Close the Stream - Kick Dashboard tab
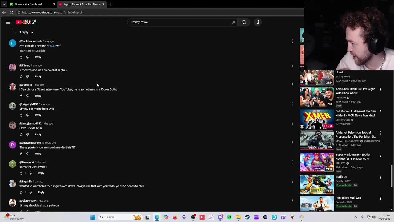394x222 pixels. pos(54,4)
